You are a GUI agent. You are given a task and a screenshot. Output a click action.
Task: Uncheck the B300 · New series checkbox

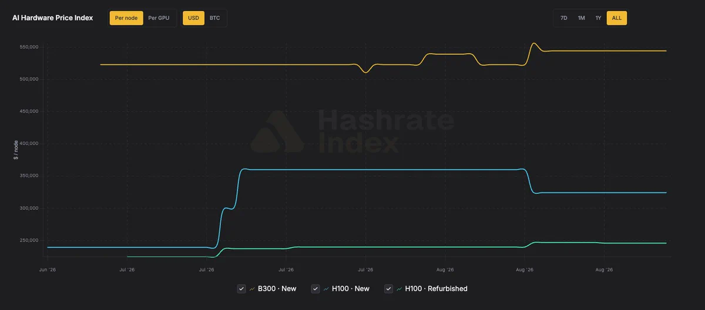(x=241, y=289)
